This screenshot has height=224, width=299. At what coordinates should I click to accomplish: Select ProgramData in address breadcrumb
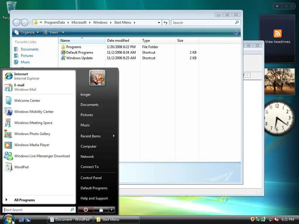pos(55,22)
